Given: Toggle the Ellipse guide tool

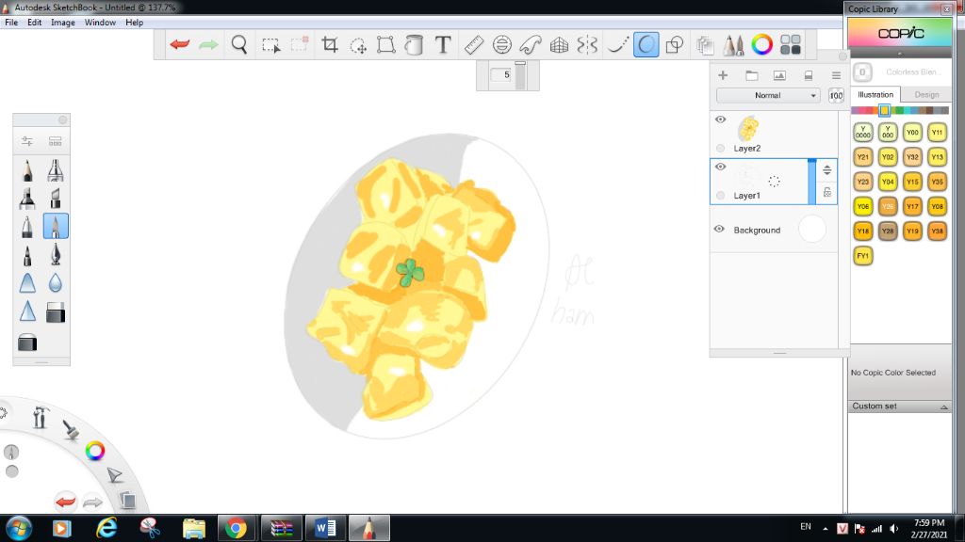Looking at the screenshot, I should tap(502, 44).
